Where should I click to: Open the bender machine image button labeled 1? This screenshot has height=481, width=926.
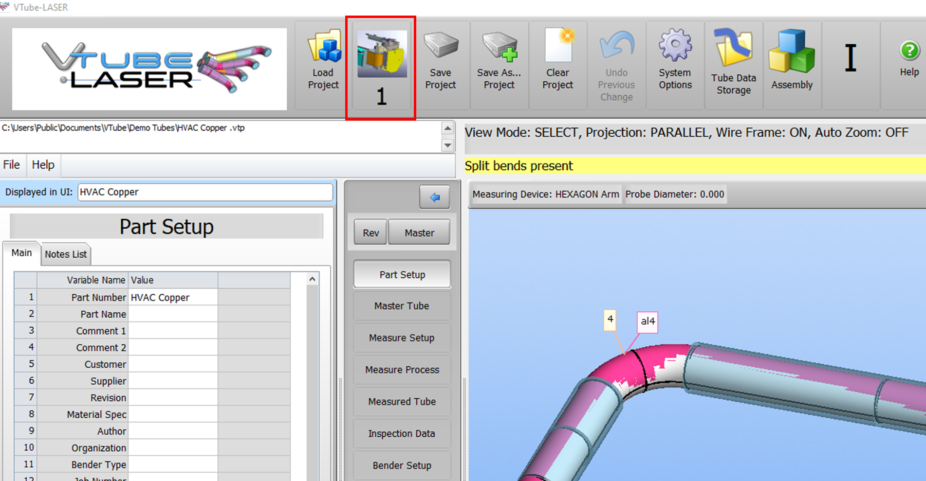[381, 67]
